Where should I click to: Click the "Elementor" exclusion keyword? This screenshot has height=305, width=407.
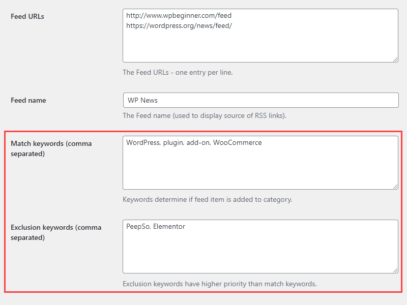coord(169,227)
